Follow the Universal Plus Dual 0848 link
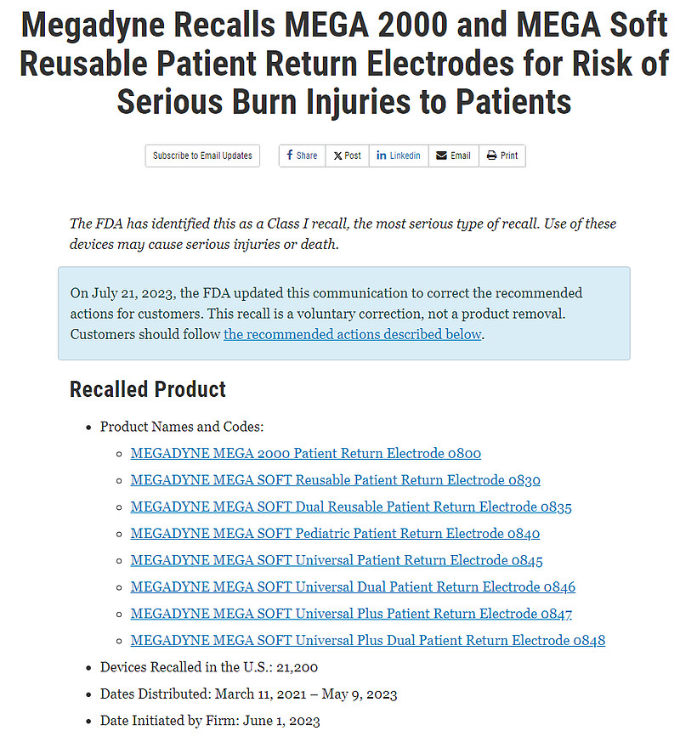Image resolution: width=680 pixels, height=742 pixels. click(367, 641)
